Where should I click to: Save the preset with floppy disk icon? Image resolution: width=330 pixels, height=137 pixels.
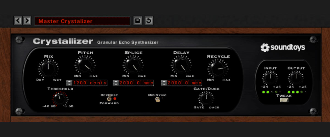point(137,21)
